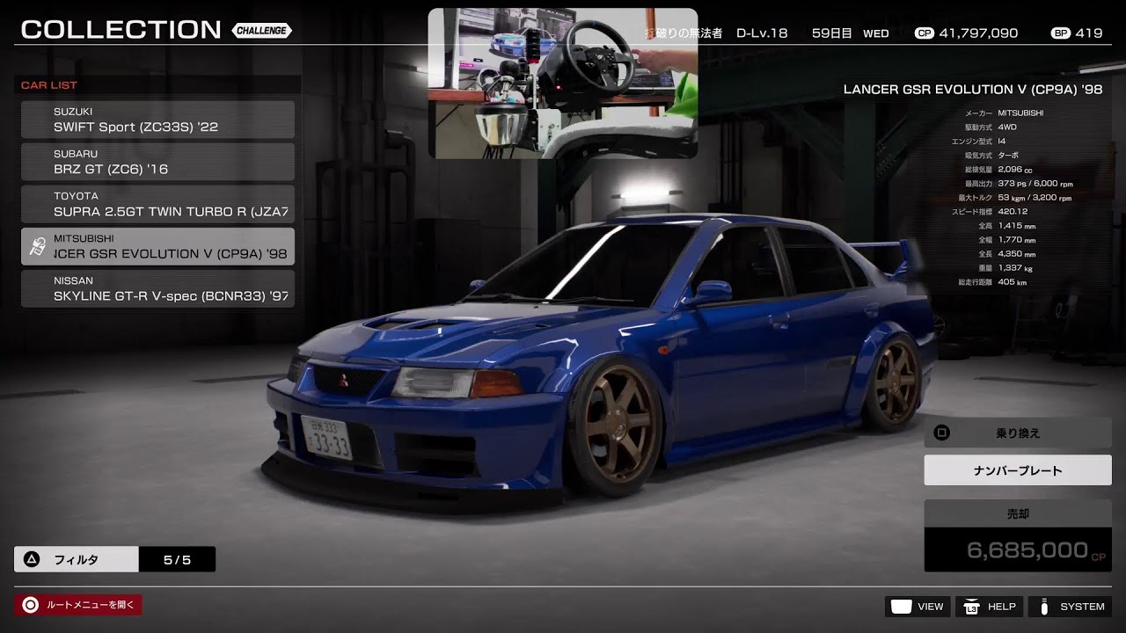The height and width of the screenshot is (633, 1126).
Task: Open the root menu via ルートメニューを開く
Action: point(77,605)
